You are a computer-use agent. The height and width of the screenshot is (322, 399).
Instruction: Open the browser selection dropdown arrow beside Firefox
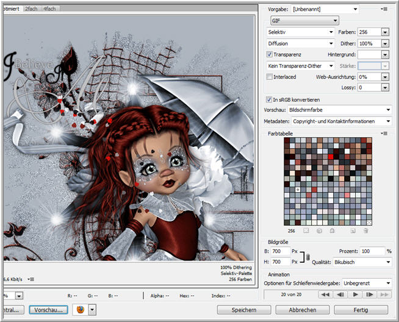pos(92,310)
